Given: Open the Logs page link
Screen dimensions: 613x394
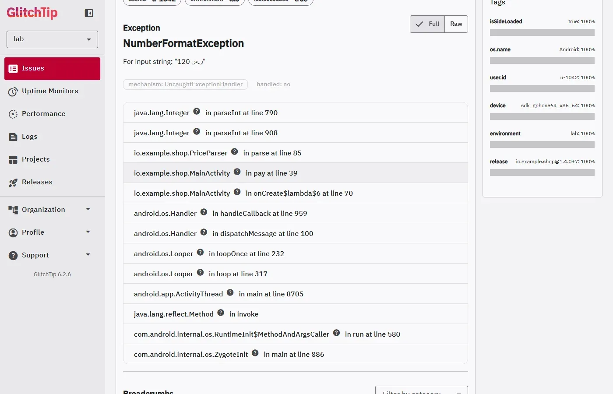Looking at the screenshot, I should 52,137.
